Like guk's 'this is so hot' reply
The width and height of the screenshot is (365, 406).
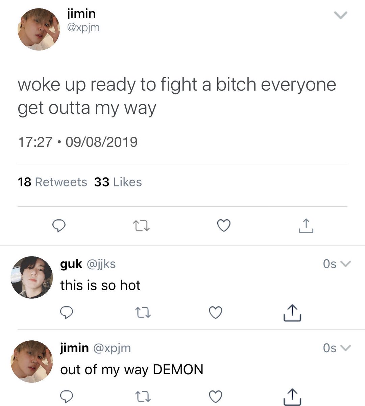215,313
